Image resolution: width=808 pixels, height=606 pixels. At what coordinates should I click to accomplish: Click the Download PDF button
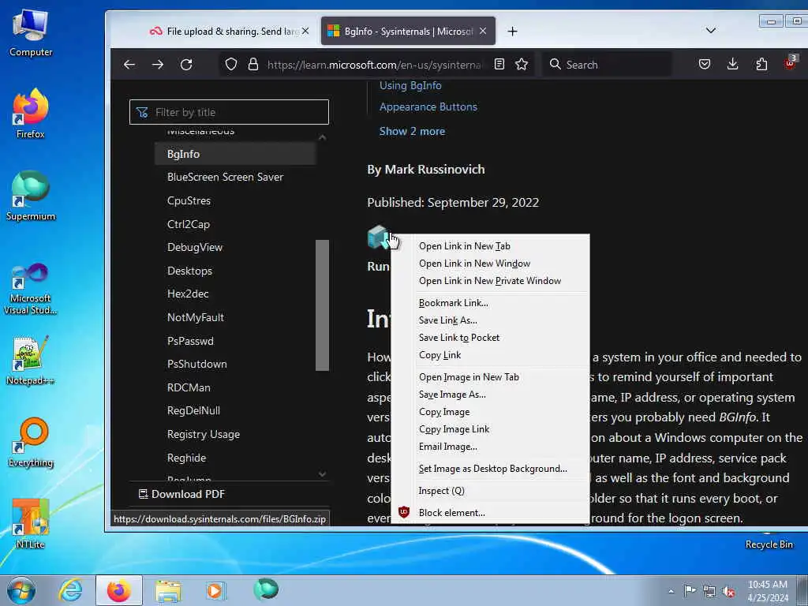182,494
